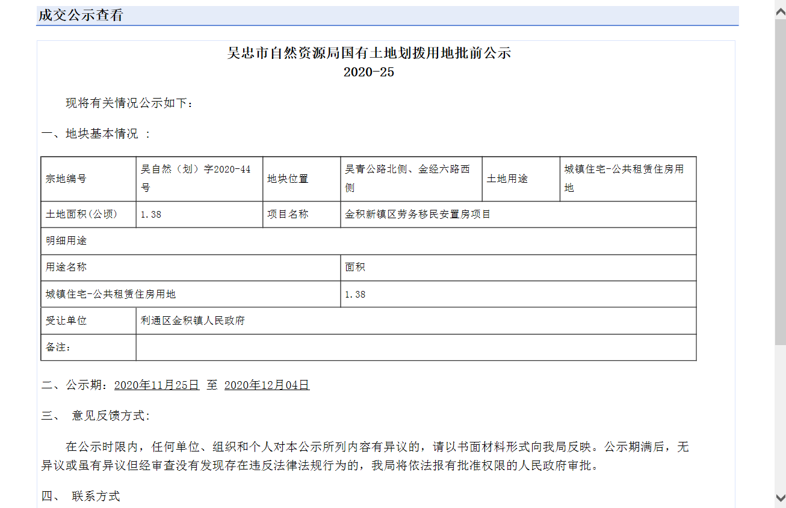Click the start date 2020年11月25日

pos(156,385)
